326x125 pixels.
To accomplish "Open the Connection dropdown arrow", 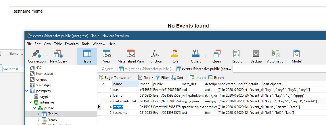I will click(47, 56).
